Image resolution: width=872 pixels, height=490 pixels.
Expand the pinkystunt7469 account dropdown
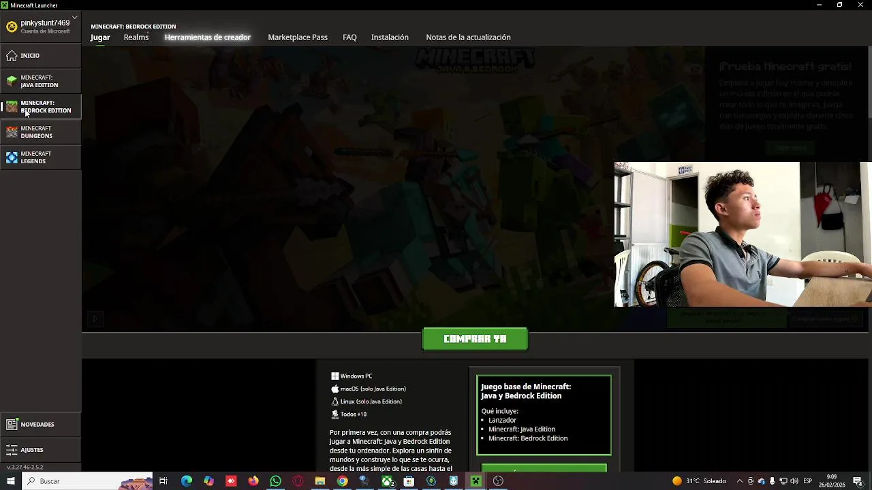[x=74, y=18]
